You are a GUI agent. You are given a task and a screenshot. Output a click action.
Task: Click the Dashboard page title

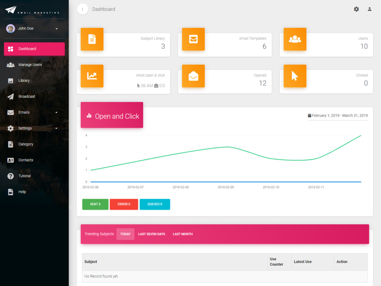click(104, 9)
